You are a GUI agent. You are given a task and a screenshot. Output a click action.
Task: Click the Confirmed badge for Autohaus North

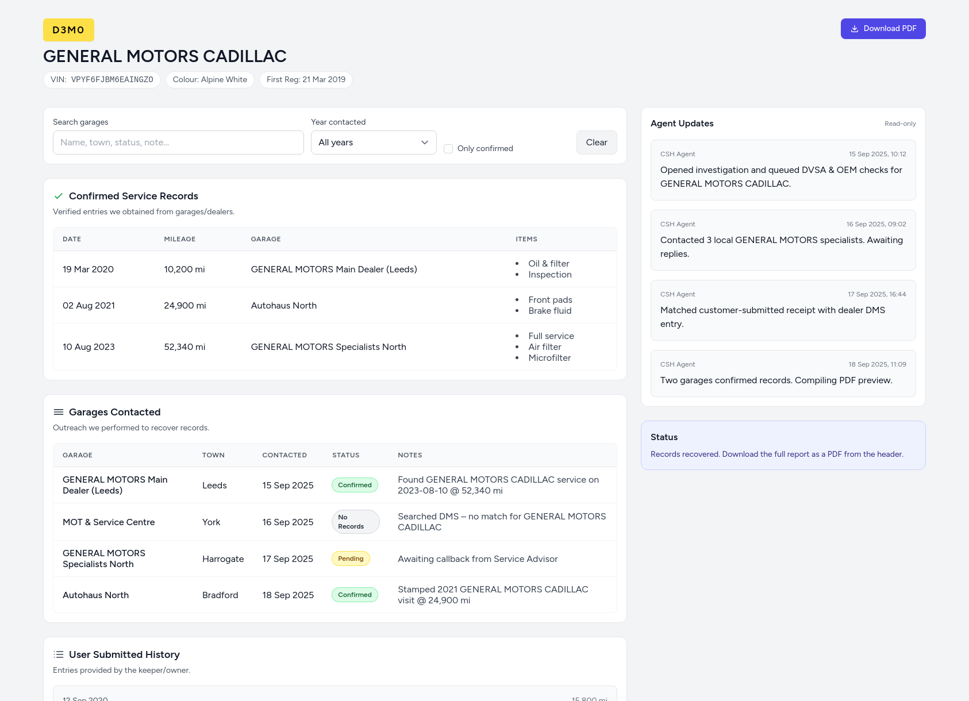click(x=355, y=595)
